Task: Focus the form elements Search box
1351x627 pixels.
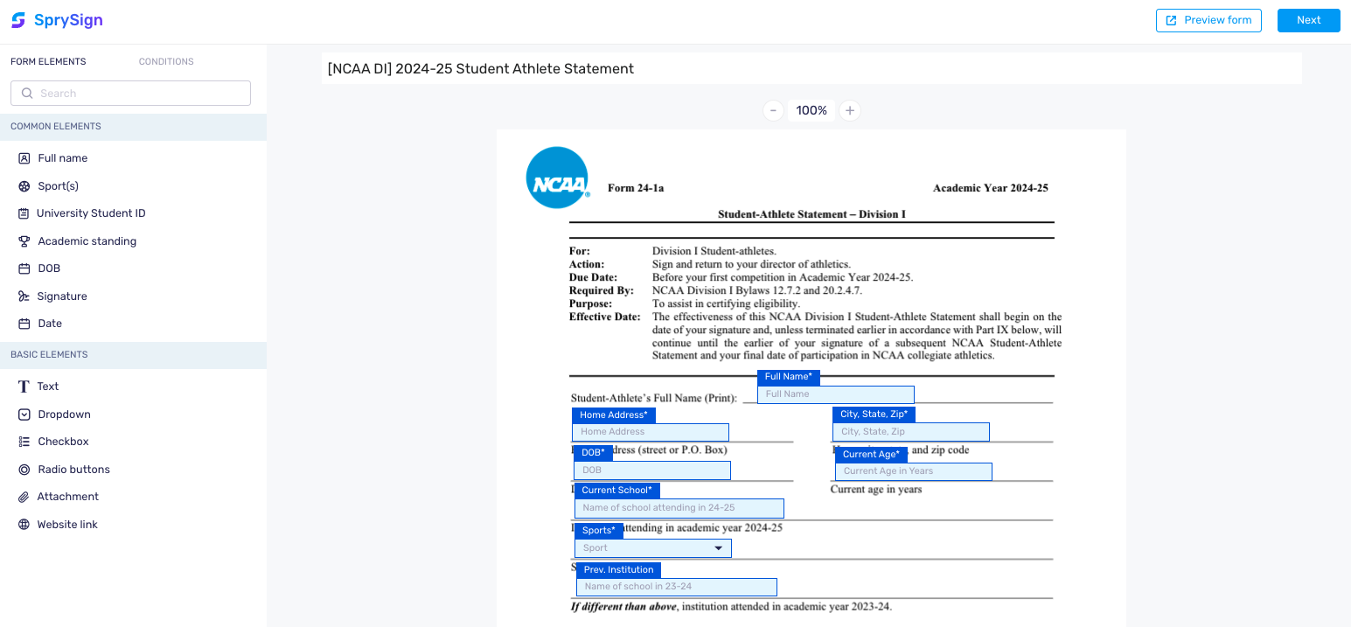Action: click(130, 94)
